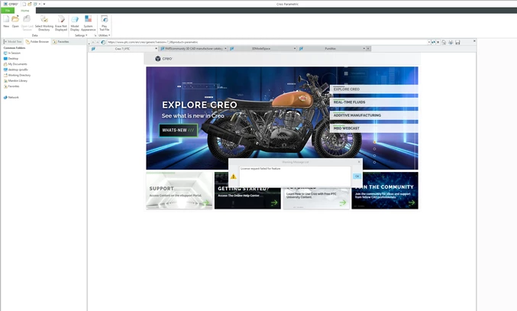Click the Creo logo on web page

[x=163, y=58]
